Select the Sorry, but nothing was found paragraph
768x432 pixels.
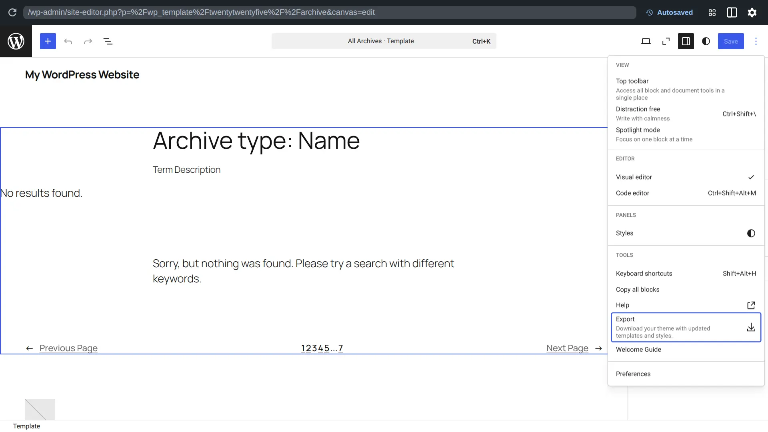point(303,271)
